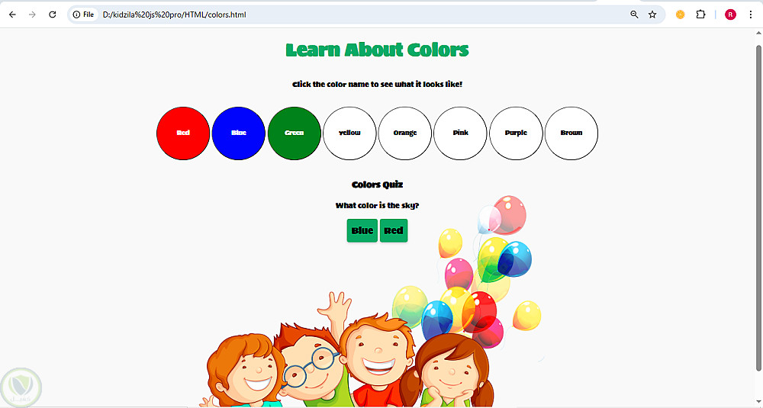Open the Extensions puzzle menu
This screenshot has height=408, width=763.
tap(700, 14)
